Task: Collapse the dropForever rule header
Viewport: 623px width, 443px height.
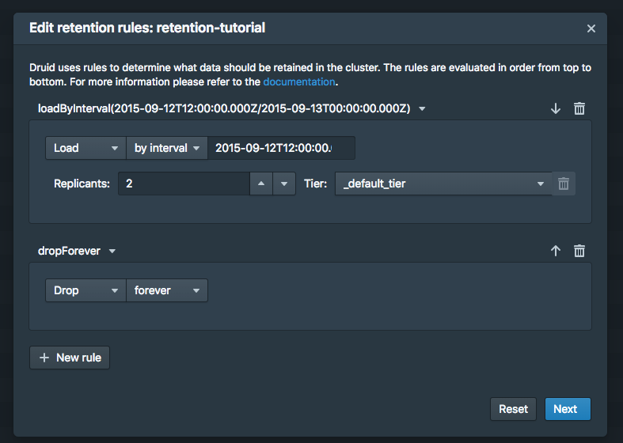Action: 112,251
